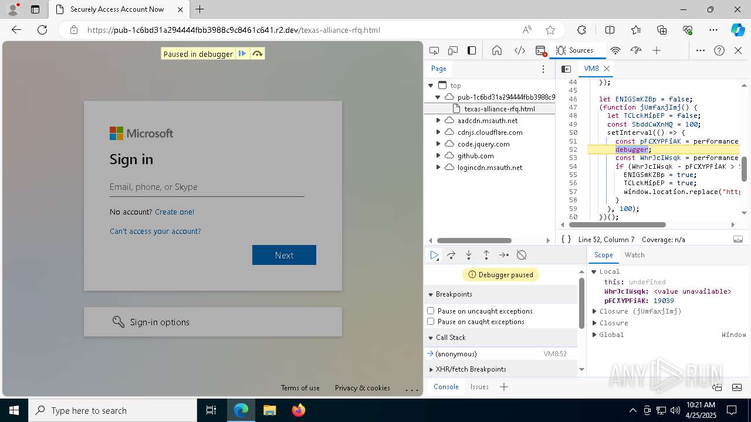Add this page to favorites

point(550,30)
